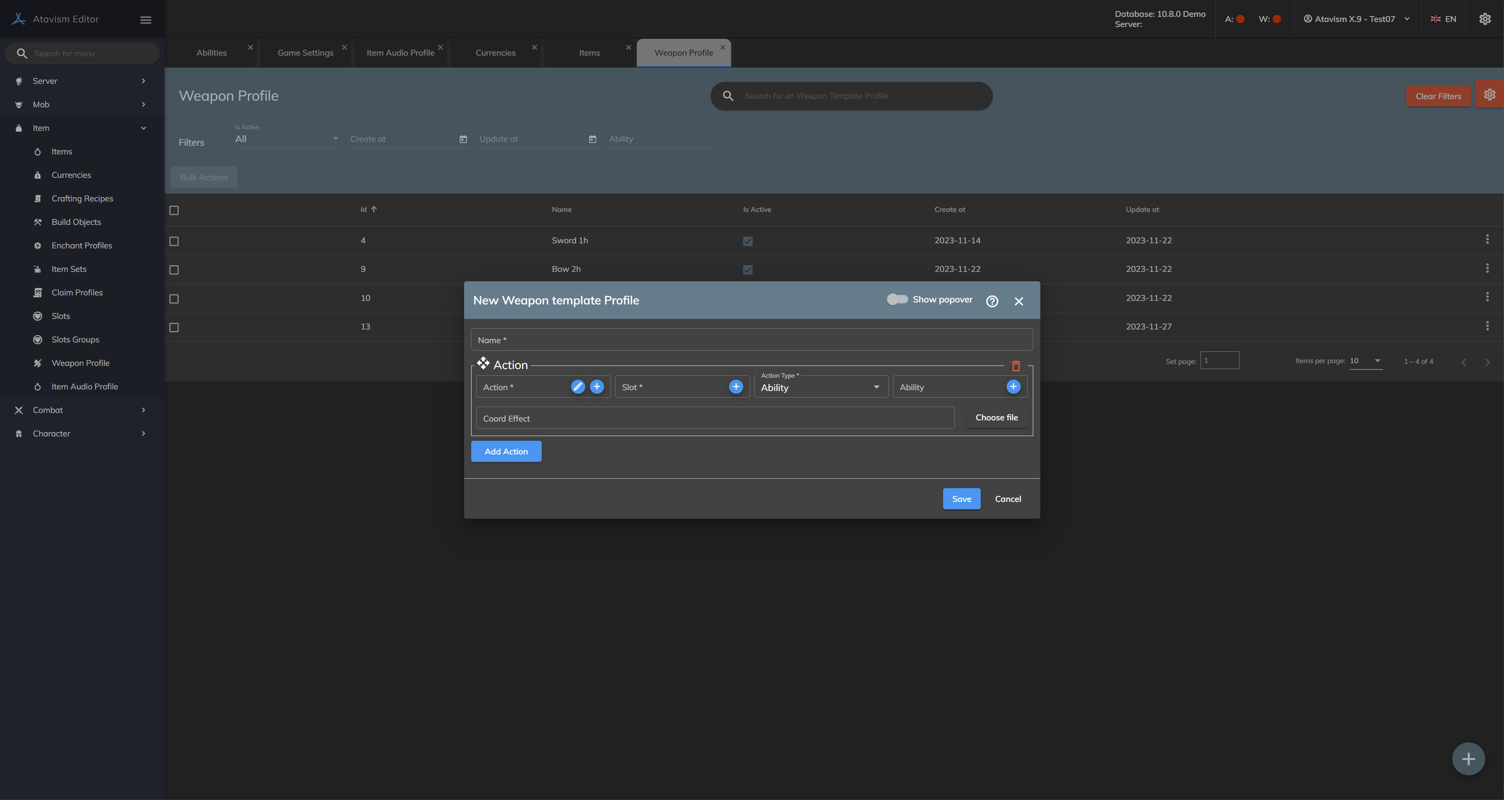Viewport: 1504px width, 800px height.
Task: Click the plus icon in the Slot field
Action: coord(736,386)
